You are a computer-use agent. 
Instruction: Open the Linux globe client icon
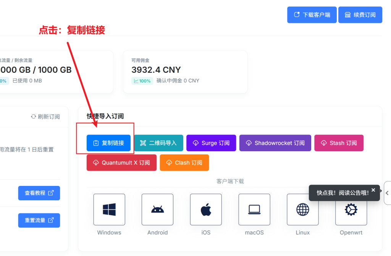pyautogui.click(x=303, y=210)
